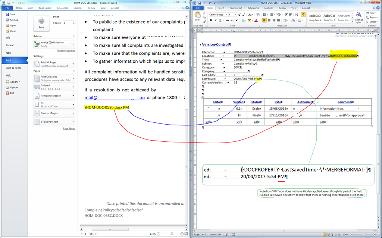Click the Shrink Font icon

pyautogui.click(x=243, y=15)
